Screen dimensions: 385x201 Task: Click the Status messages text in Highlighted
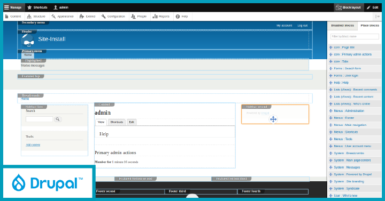(x=33, y=66)
